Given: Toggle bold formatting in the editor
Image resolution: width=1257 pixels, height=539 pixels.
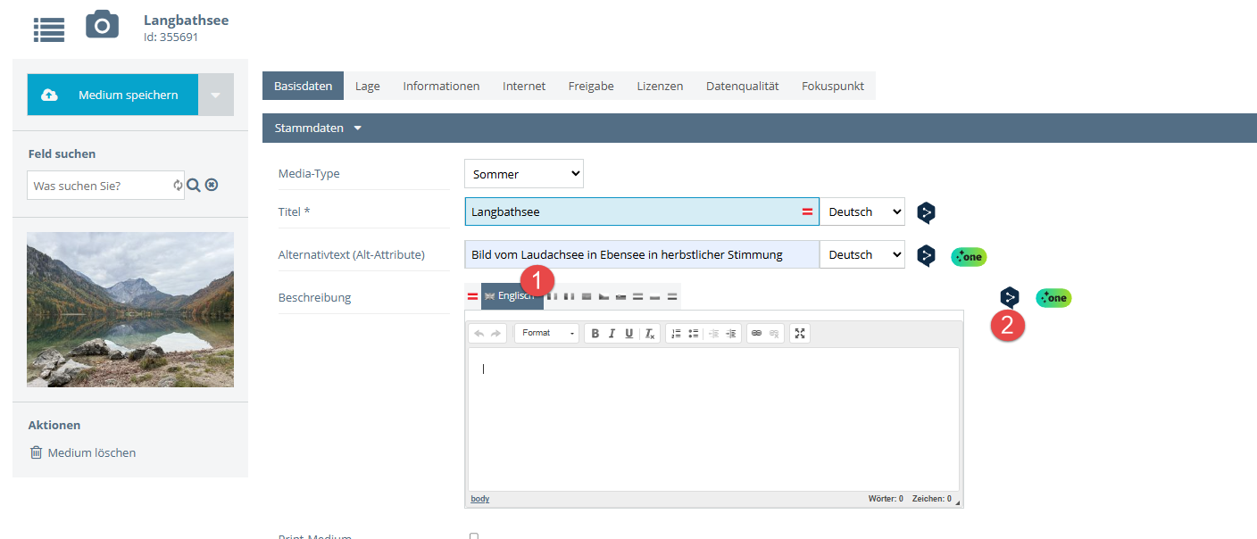Looking at the screenshot, I should (x=595, y=333).
